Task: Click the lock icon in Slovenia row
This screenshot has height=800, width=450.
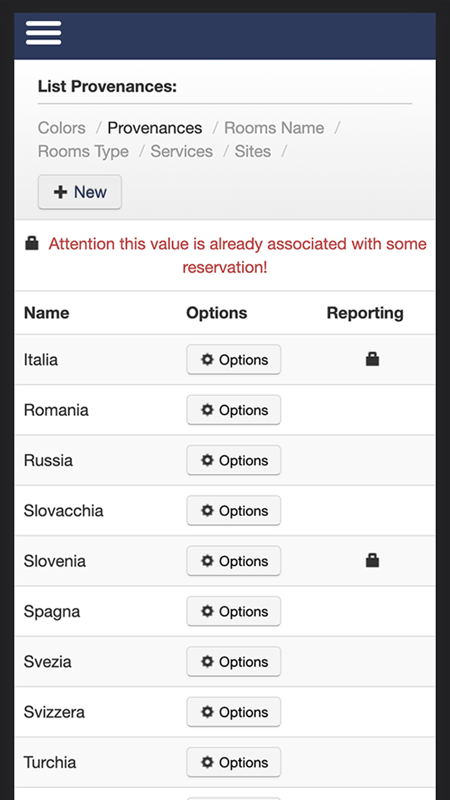Action: point(372,561)
